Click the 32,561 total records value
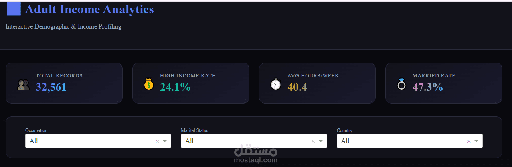Screen dimensions: 512x167 (51, 87)
